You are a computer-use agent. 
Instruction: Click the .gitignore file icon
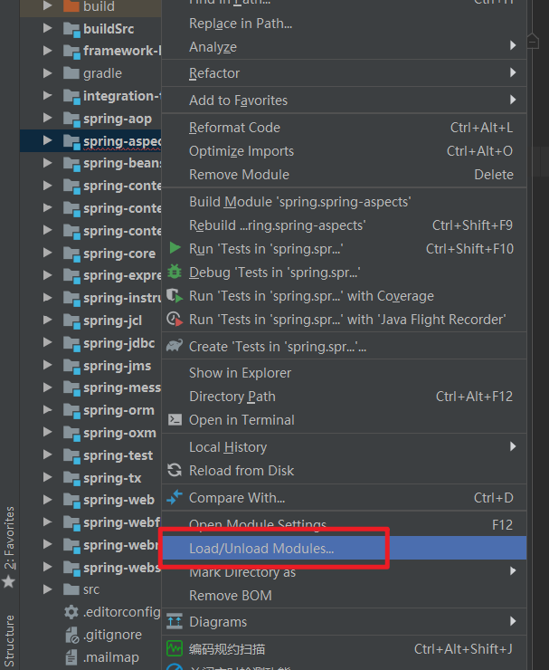coord(71,635)
